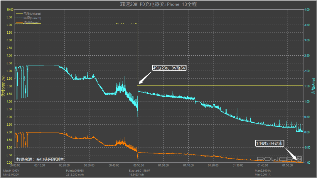
Task: Click the Min:5.0120V voltage readout
Action: [11, 174]
